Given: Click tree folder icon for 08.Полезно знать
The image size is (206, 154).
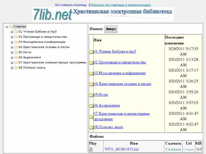Looking at the screenshot, I should coord(16,68).
